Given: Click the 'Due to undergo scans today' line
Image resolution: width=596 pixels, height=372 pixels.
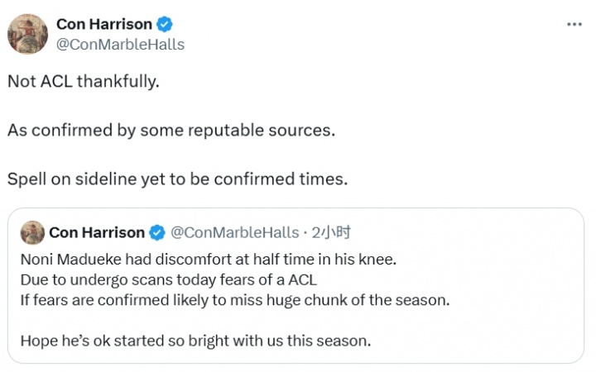Looking at the screenshot, I should coord(168,279).
